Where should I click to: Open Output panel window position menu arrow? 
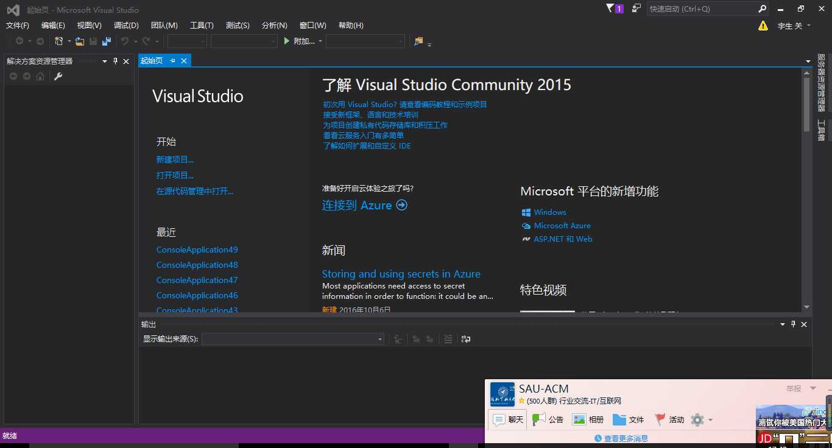click(x=782, y=324)
